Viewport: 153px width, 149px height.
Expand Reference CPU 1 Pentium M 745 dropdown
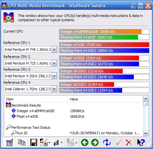point(54,50)
